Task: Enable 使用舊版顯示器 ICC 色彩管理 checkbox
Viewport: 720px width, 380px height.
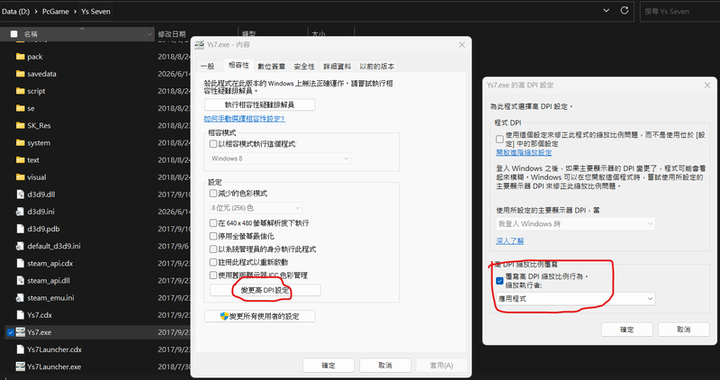Action: (213, 276)
